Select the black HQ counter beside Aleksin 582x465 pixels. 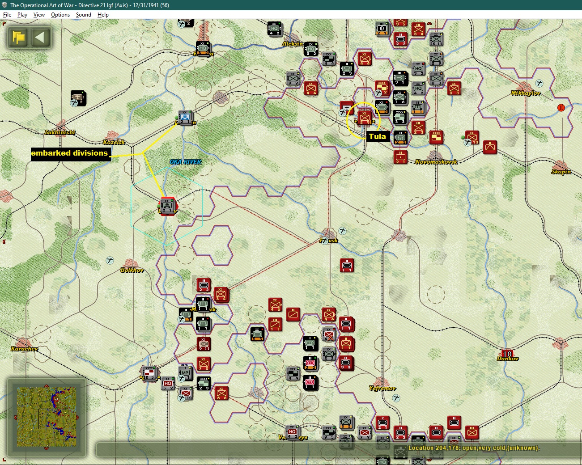pyautogui.click(x=311, y=49)
